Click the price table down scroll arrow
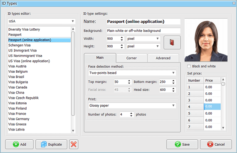Image resolution: width=237 pixels, height=153 pixels. [223, 128]
